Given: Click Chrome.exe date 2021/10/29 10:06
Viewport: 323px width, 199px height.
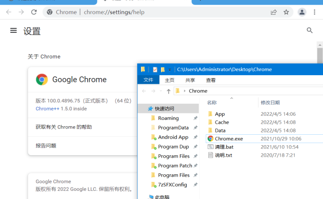Looking at the screenshot, I should [281, 139].
